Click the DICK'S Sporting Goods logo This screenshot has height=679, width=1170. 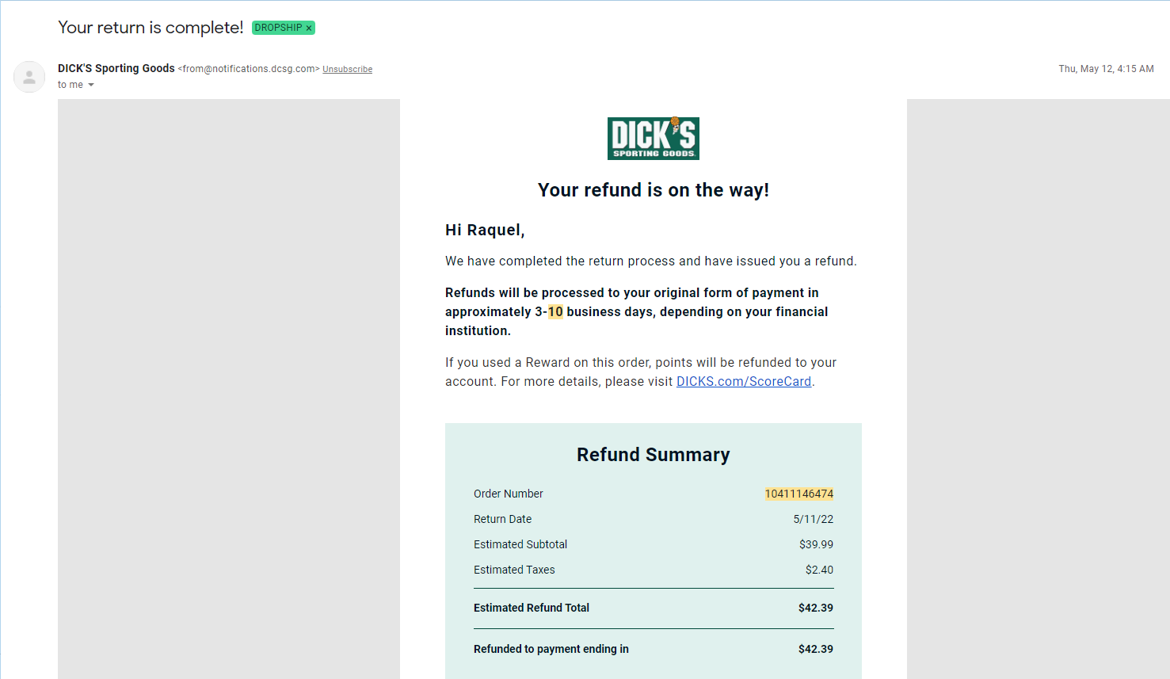click(654, 139)
